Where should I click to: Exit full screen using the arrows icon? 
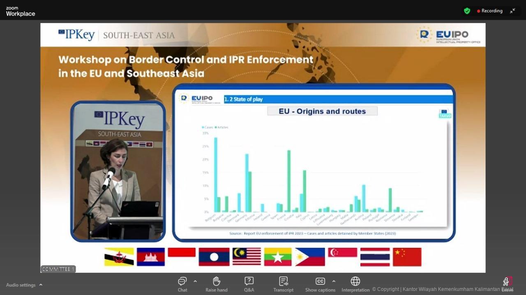(x=512, y=11)
